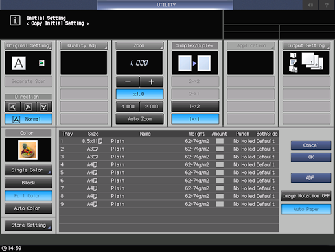335x252 pixels.
Task: Select tray 7 row
Action: point(168,188)
